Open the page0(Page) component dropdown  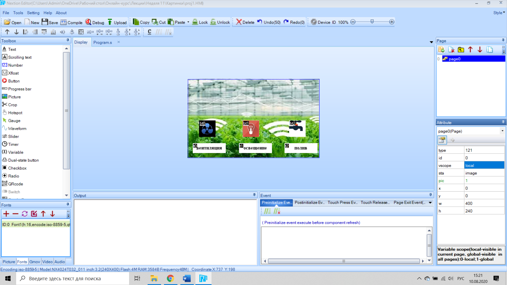[502, 131]
